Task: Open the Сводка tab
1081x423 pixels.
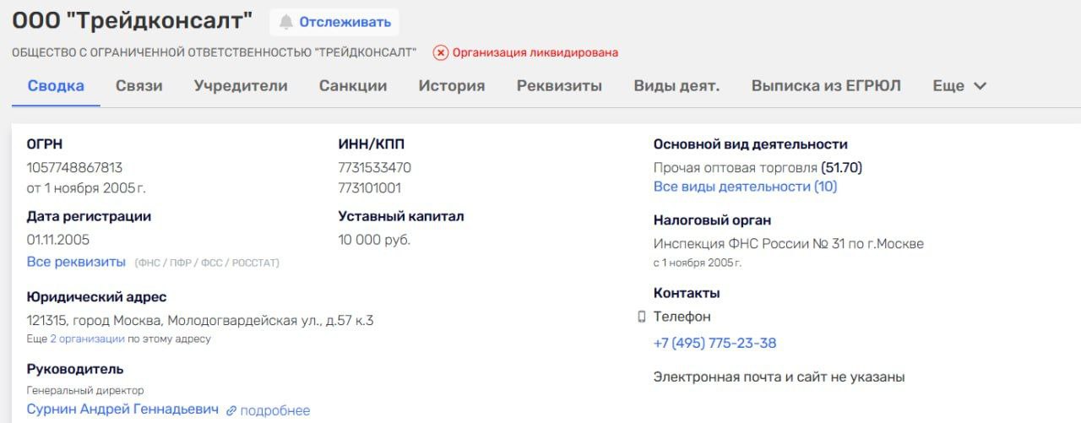Action: point(56,86)
